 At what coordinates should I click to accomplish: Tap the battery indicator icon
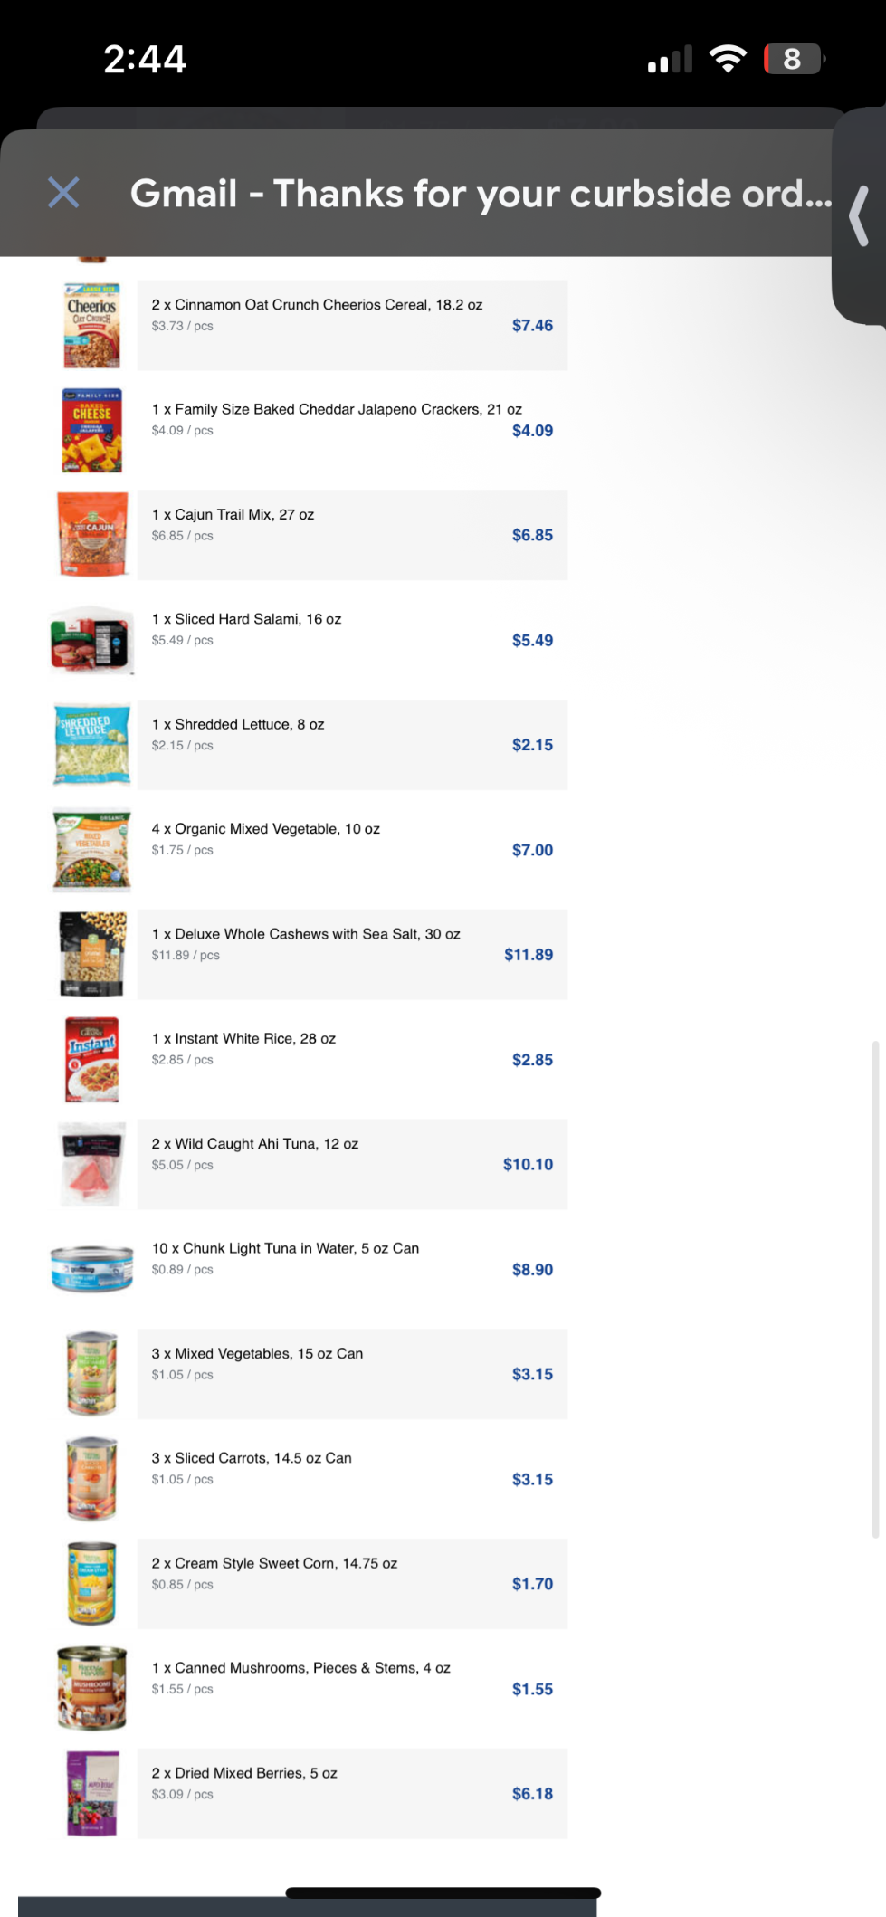[794, 59]
